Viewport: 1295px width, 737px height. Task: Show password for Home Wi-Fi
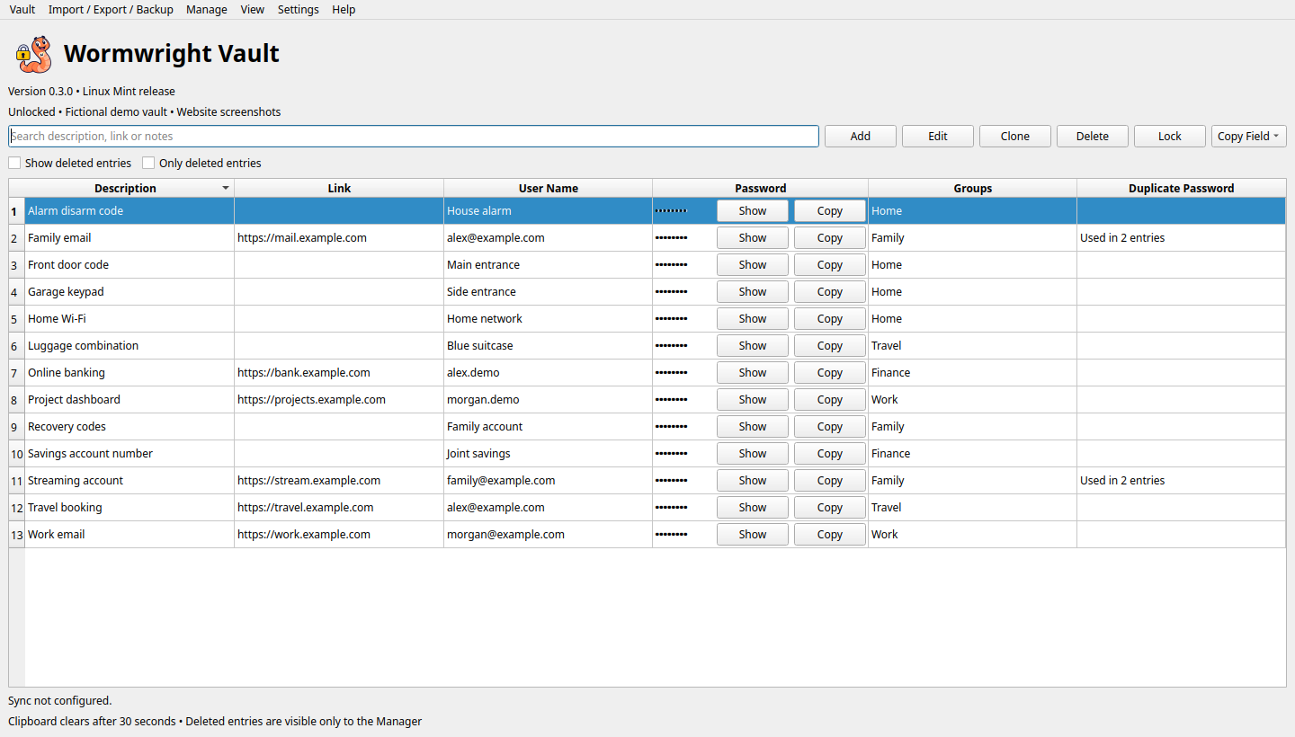(753, 318)
